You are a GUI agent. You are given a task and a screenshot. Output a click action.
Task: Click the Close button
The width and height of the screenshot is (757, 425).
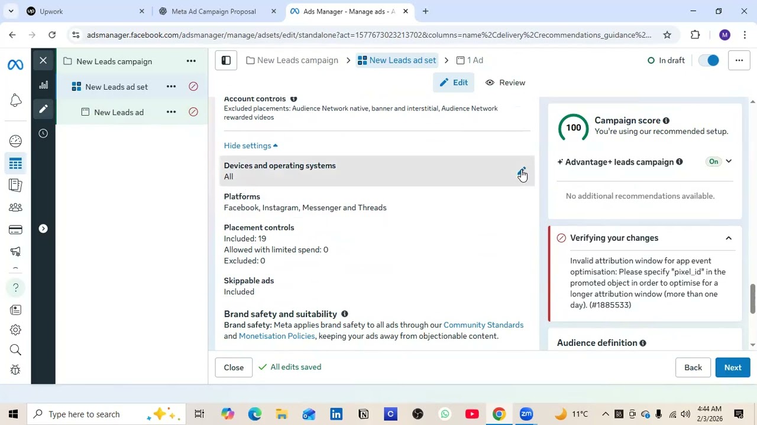[x=234, y=367]
